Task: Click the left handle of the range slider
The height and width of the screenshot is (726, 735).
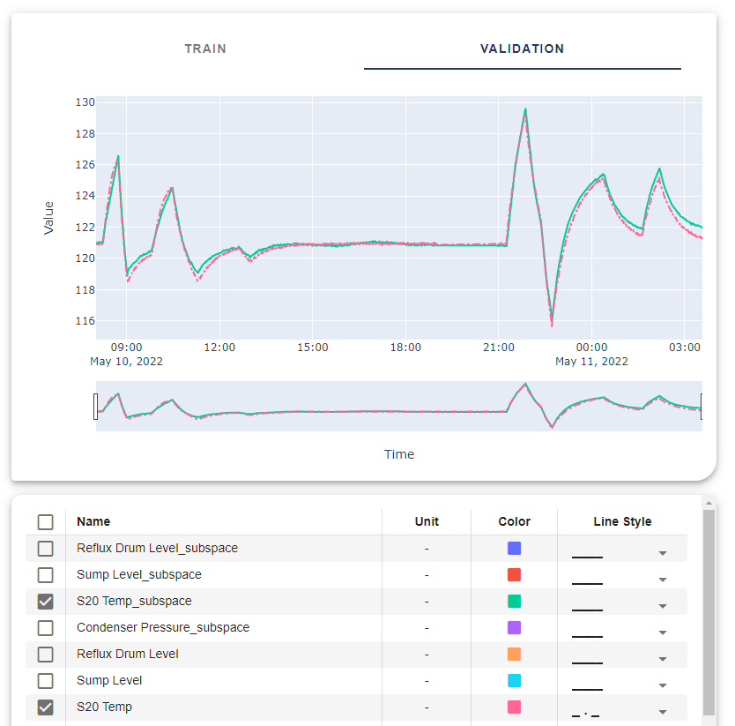Action: (x=95, y=407)
